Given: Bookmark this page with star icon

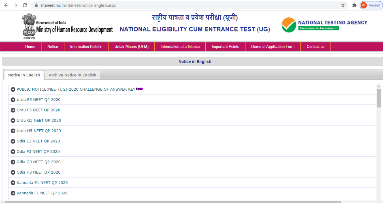Looking at the screenshot, I should (343, 5).
